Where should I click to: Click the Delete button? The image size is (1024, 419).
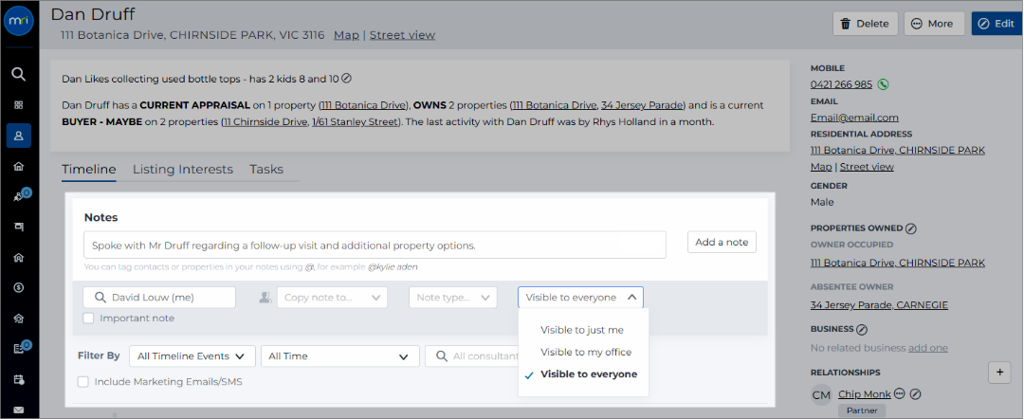866,24
